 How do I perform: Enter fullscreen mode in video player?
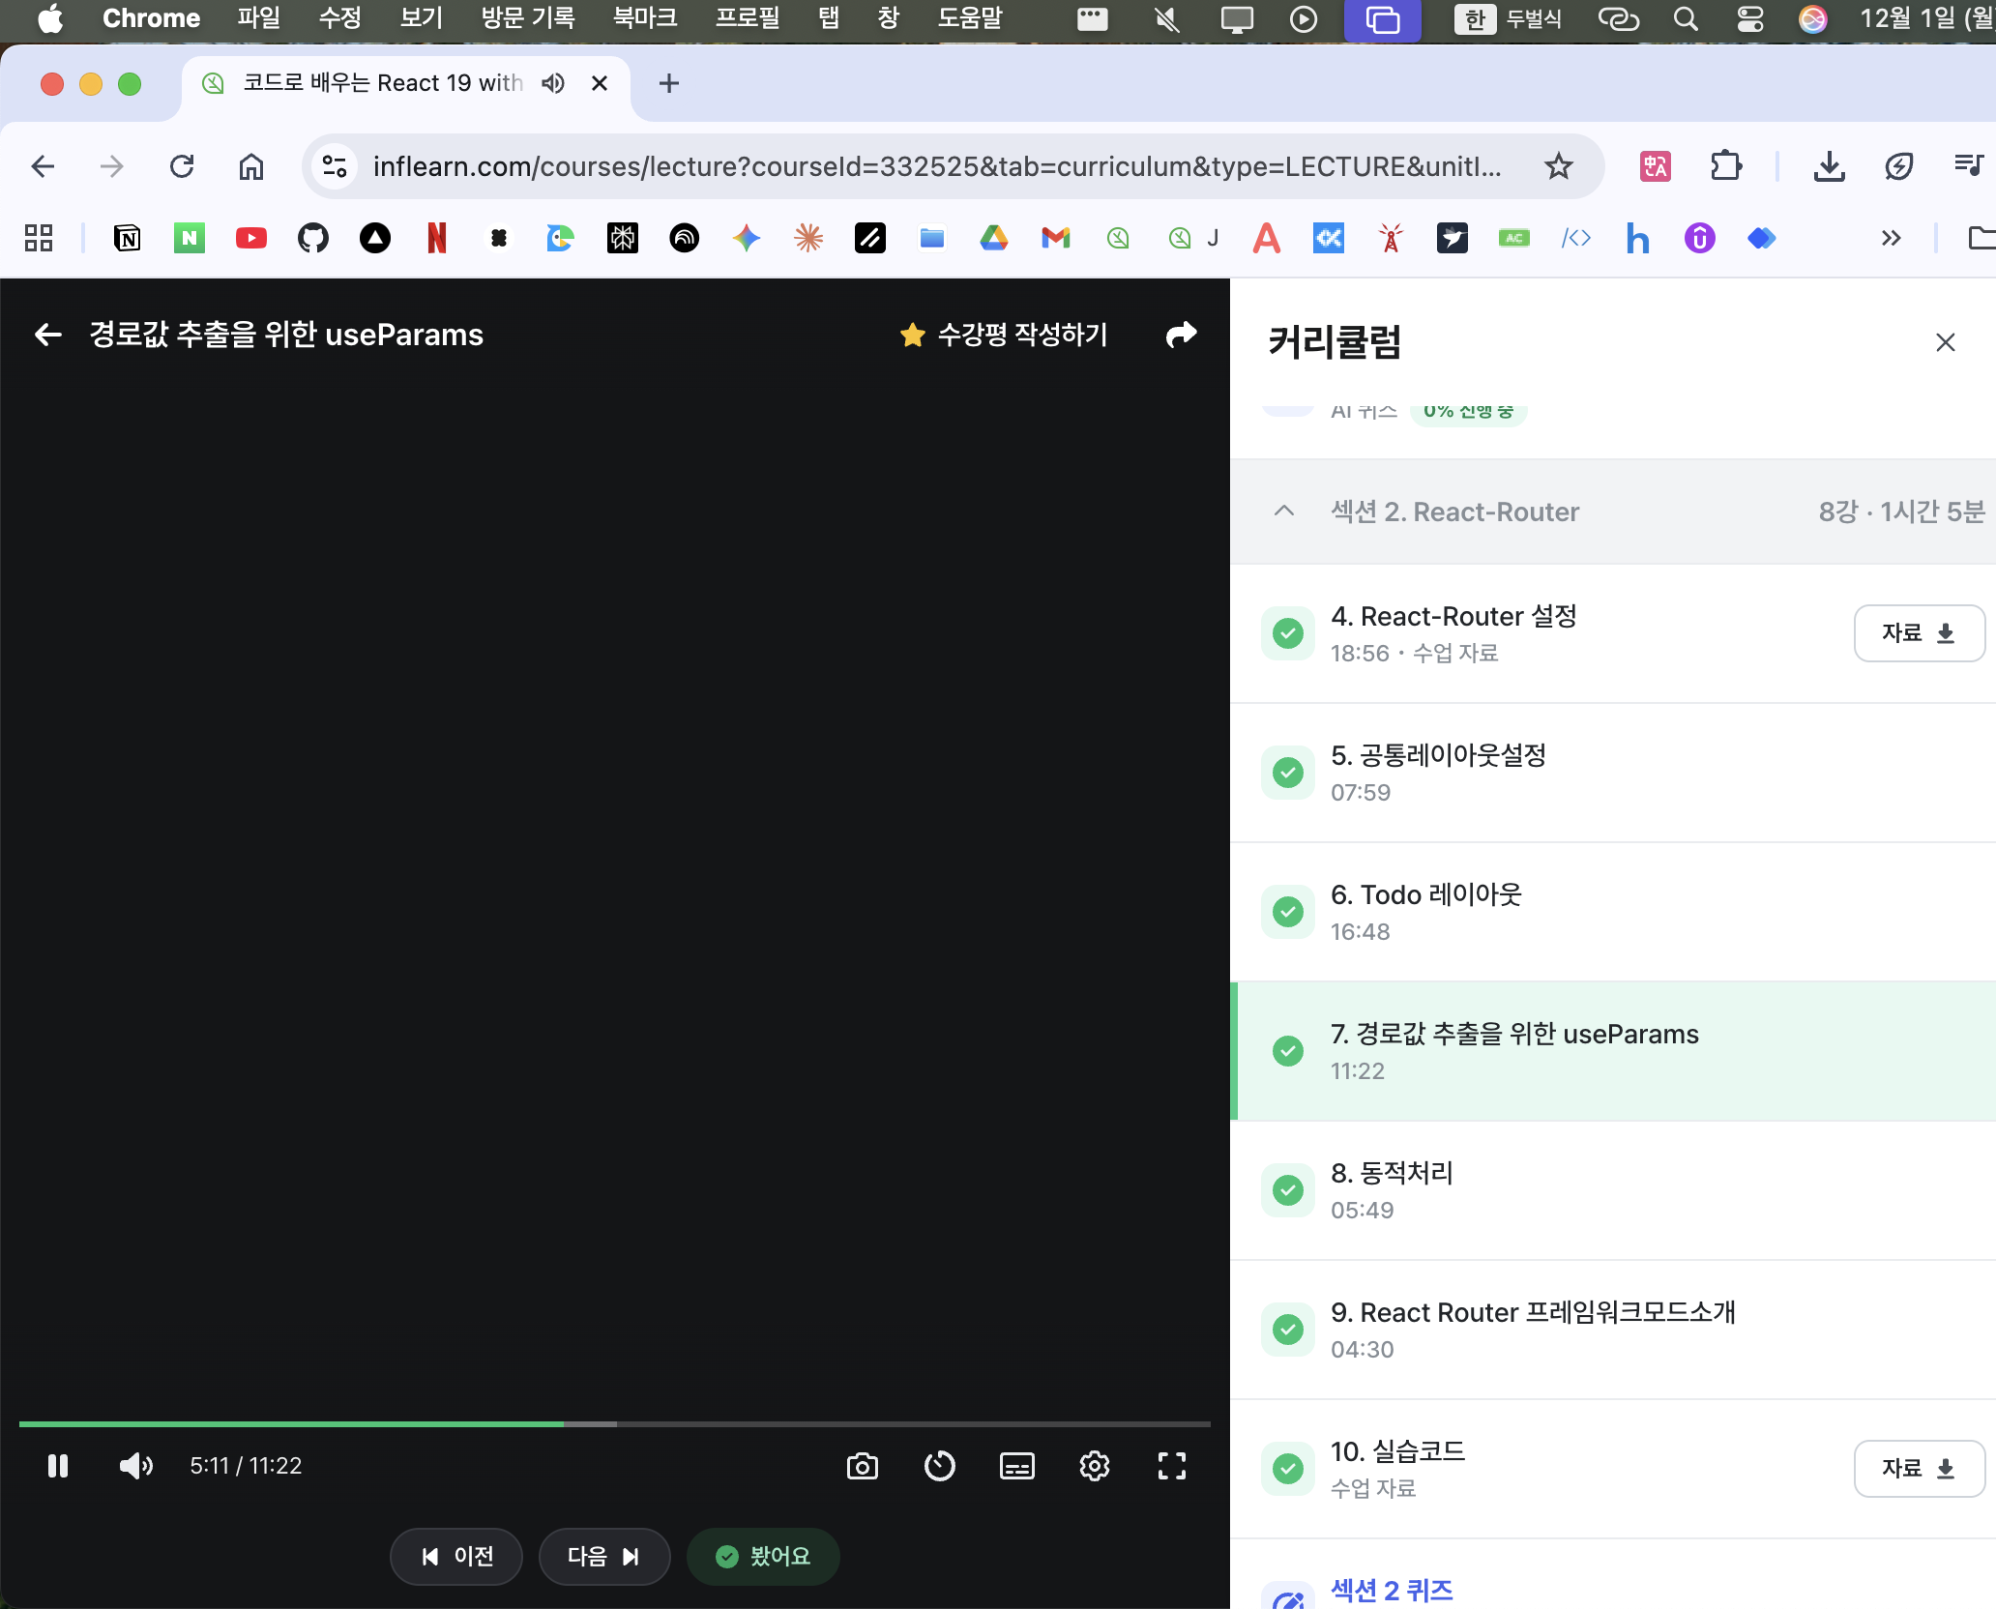(x=1171, y=1466)
